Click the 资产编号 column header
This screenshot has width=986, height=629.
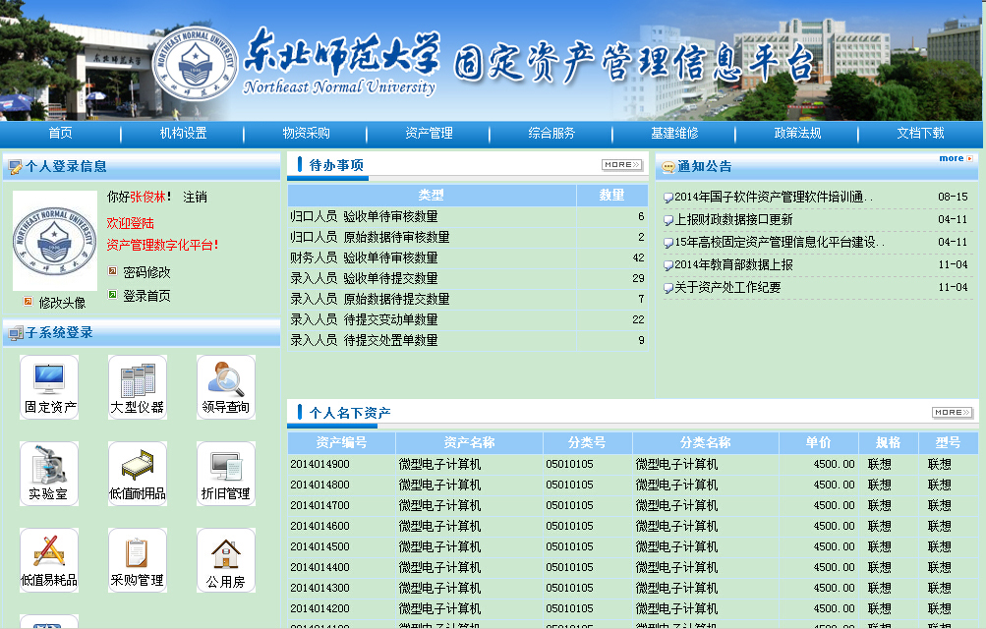pos(341,443)
